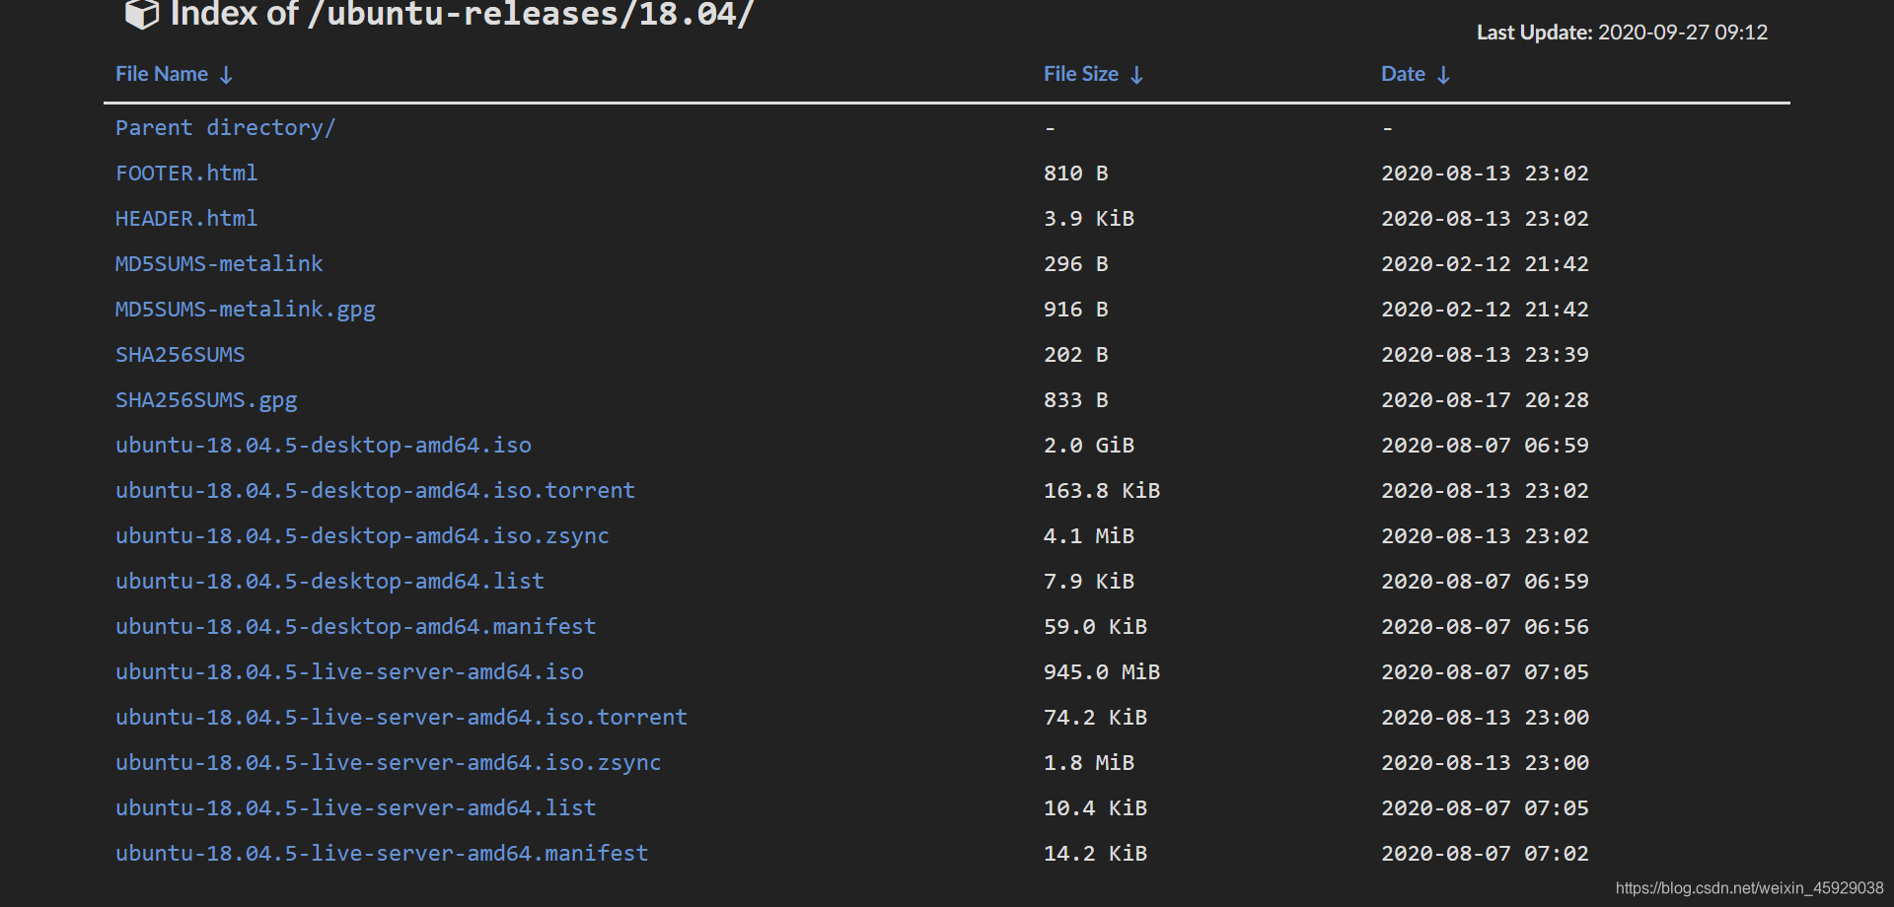Screen dimensions: 1894x907
Task: Click the File Name column header
Action: click(162, 74)
